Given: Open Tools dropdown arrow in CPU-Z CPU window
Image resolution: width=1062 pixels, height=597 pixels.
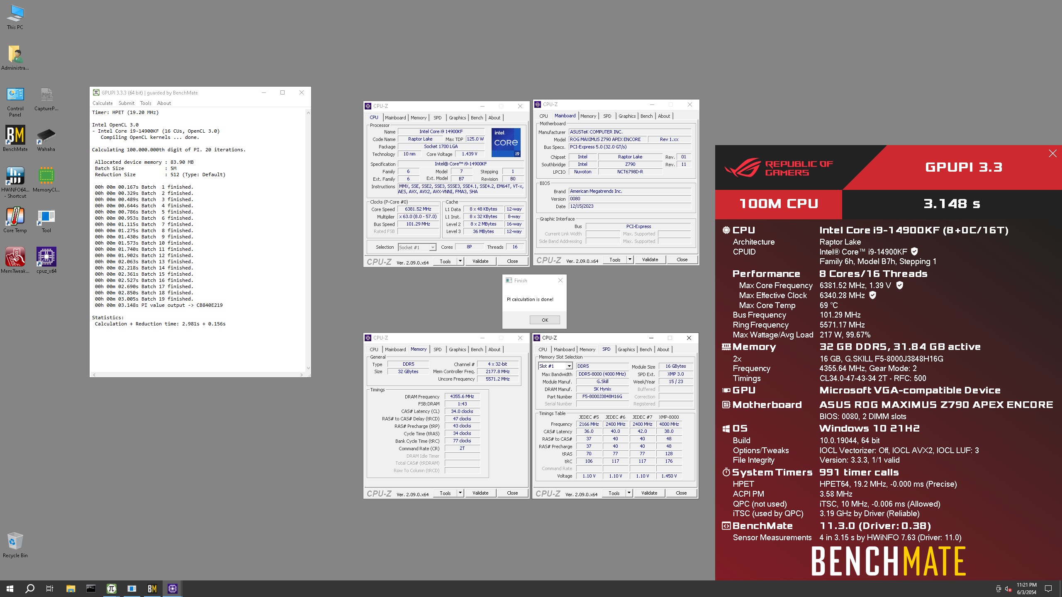Looking at the screenshot, I should 460,261.
